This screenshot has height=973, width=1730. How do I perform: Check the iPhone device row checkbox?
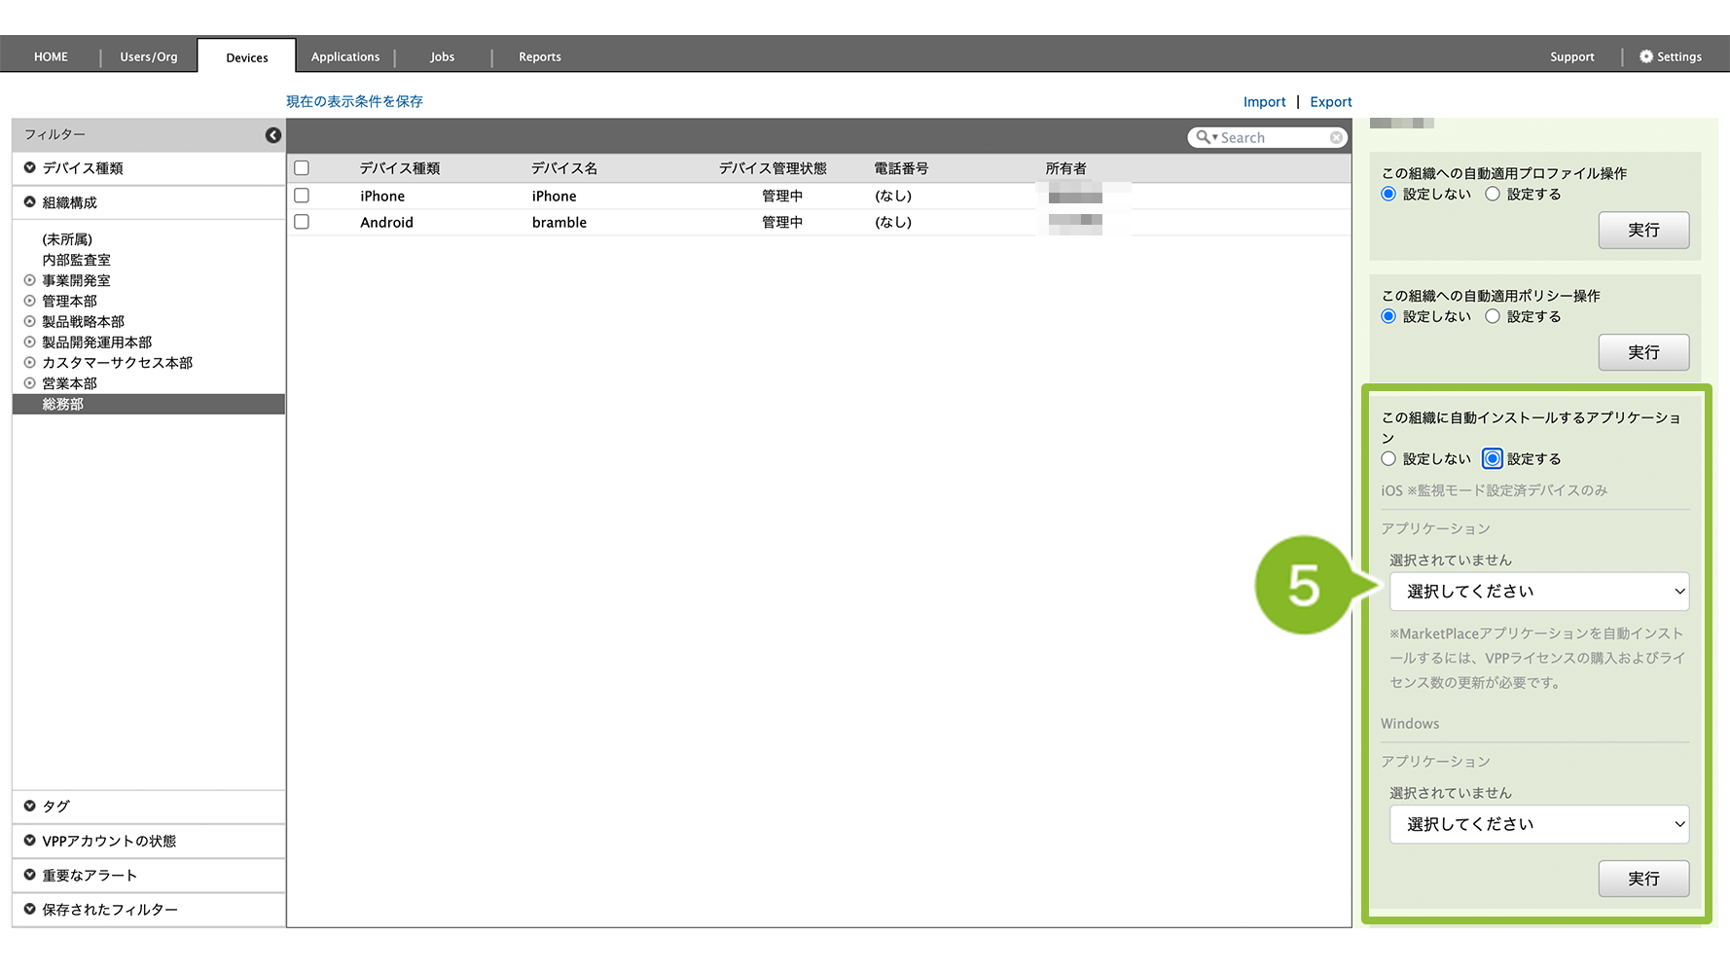302,196
